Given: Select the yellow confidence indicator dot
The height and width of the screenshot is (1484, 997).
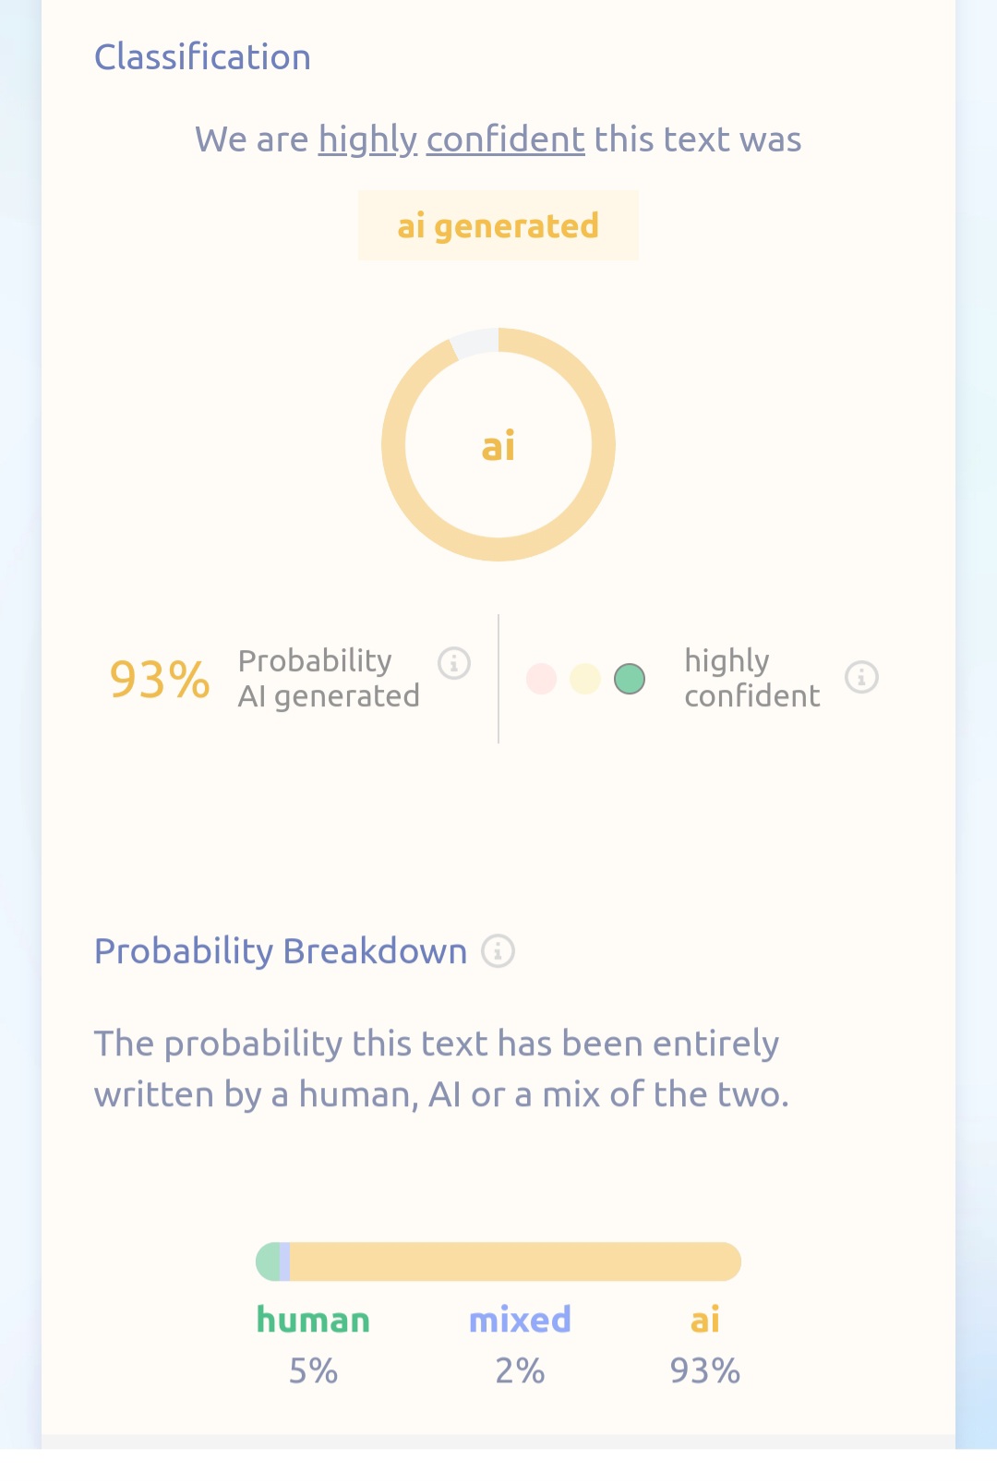Looking at the screenshot, I should (x=585, y=679).
